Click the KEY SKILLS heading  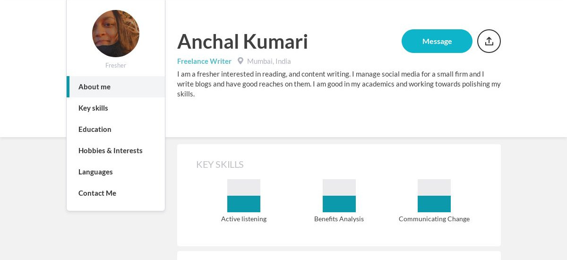(x=220, y=165)
